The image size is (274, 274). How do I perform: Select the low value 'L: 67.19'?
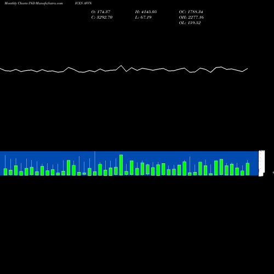(x=143, y=18)
